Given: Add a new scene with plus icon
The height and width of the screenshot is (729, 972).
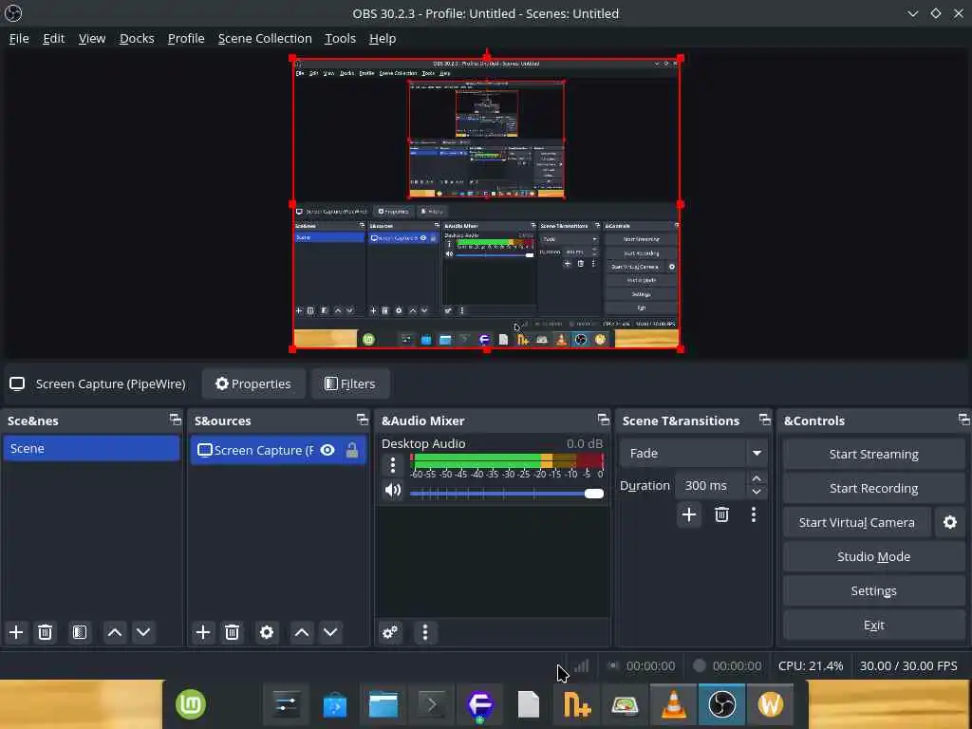Looking at the screenshot, I should click(x=16, y=632).
